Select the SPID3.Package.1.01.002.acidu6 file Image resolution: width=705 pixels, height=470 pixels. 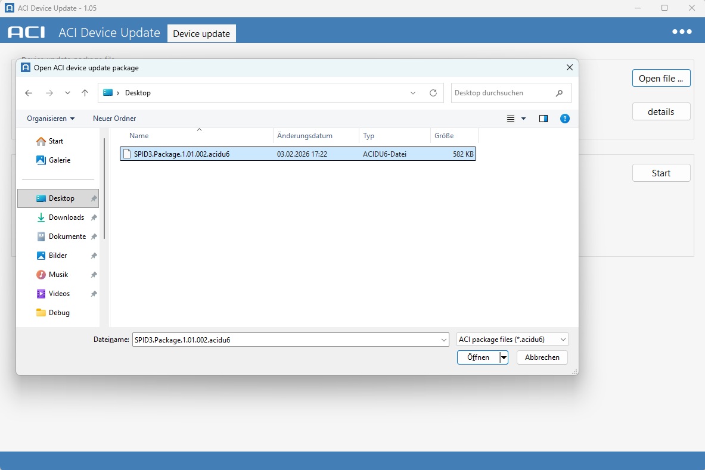[182, 154]
